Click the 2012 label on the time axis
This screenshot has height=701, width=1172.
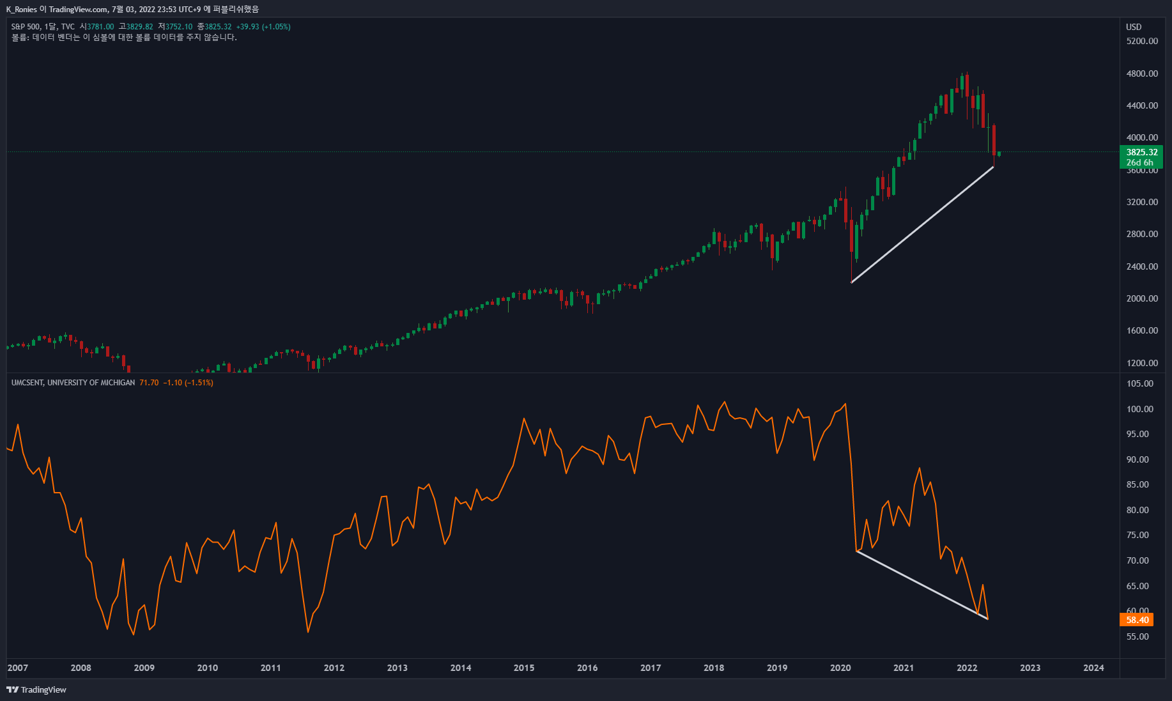click(x=334, y=668)
